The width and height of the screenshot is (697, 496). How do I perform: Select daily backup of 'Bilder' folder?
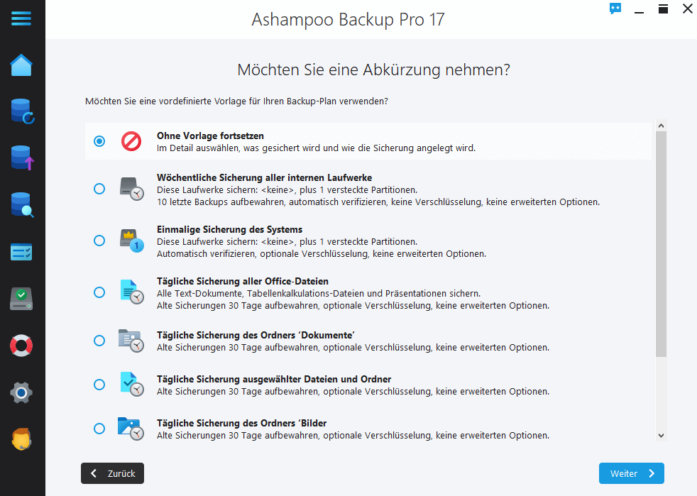point(99,428)
